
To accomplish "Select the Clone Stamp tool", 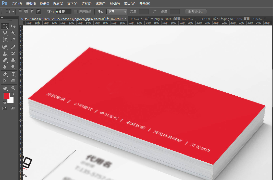I will [x=5, y=54].
